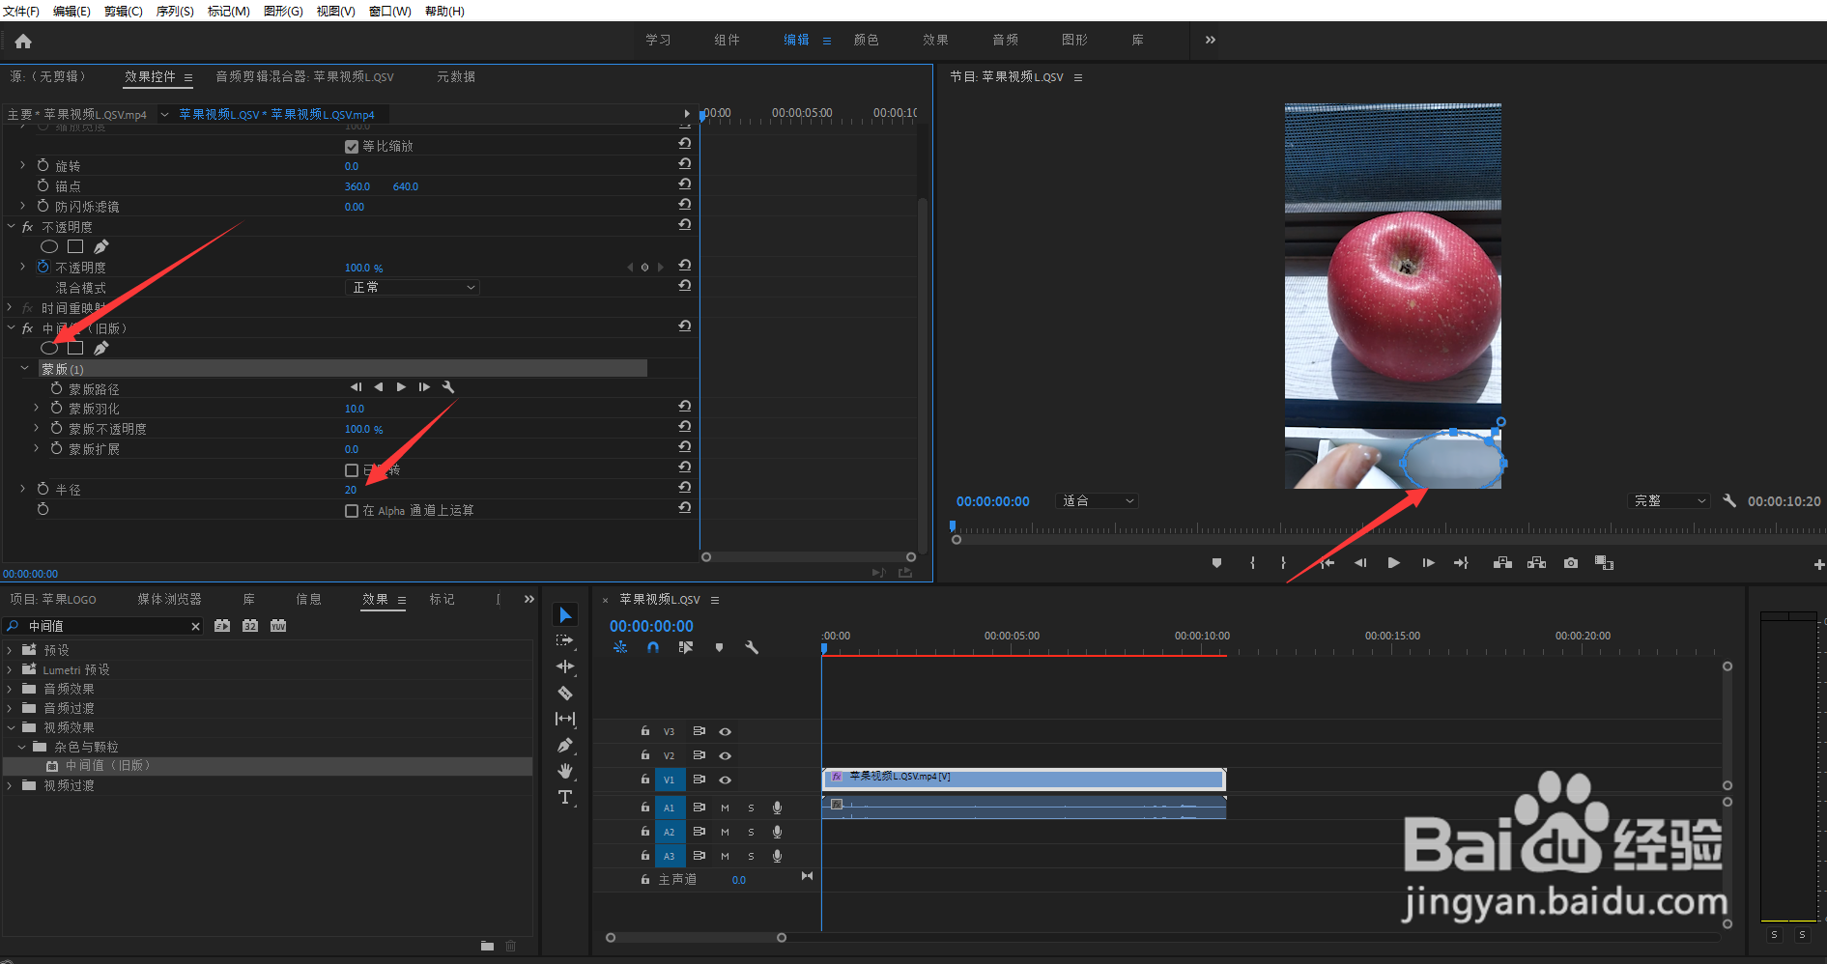The height and width of the screenshot is (964, 1827).
Task: Play the program monitor video
Action: pos(1393,563)
